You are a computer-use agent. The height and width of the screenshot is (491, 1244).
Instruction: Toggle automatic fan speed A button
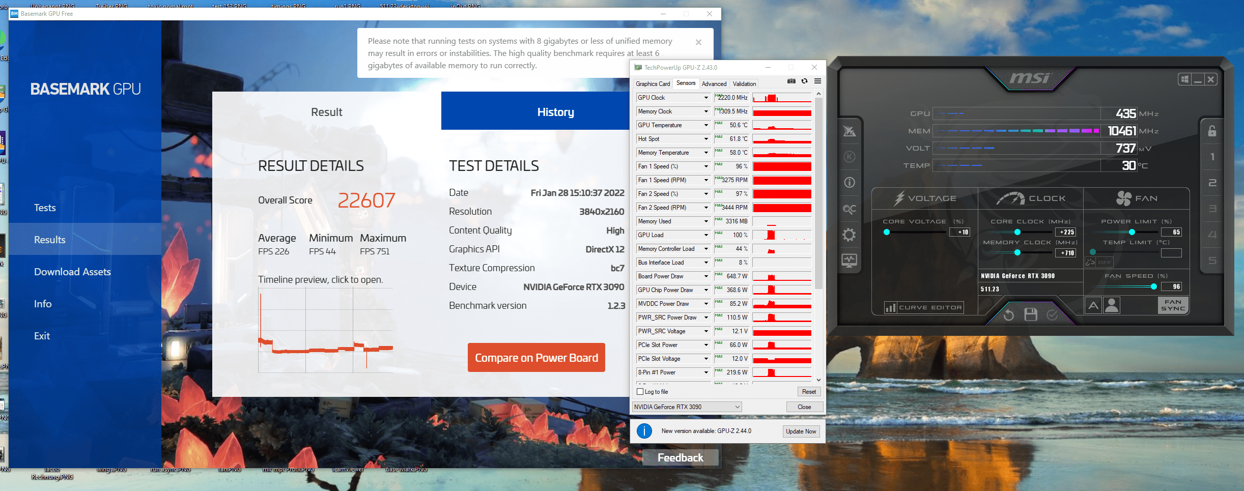coord(1093,305)
